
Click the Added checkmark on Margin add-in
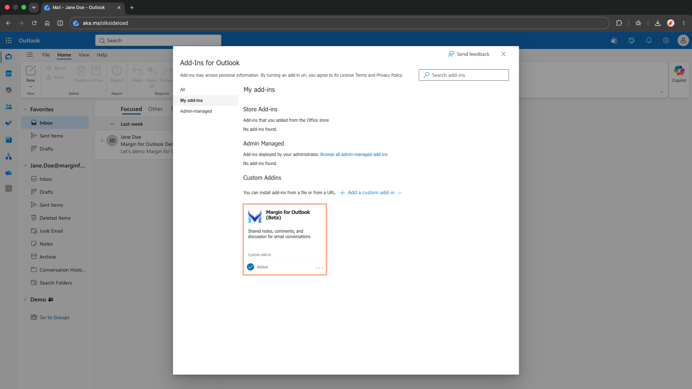click(250, 267)
